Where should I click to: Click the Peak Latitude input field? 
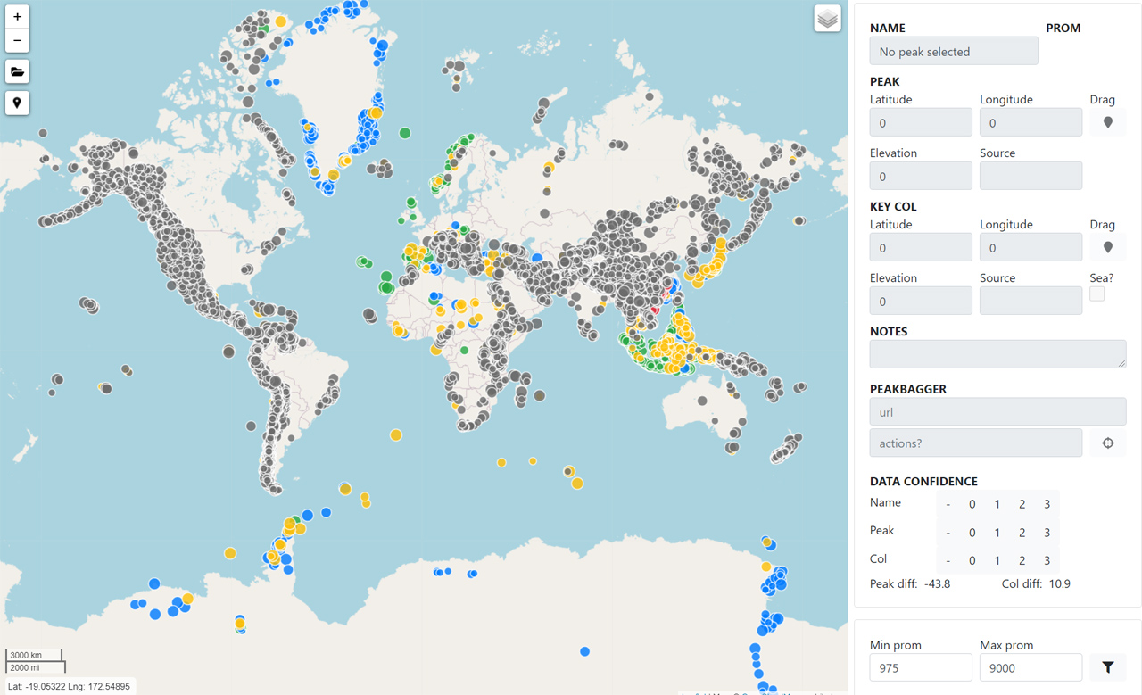(920, 122)
